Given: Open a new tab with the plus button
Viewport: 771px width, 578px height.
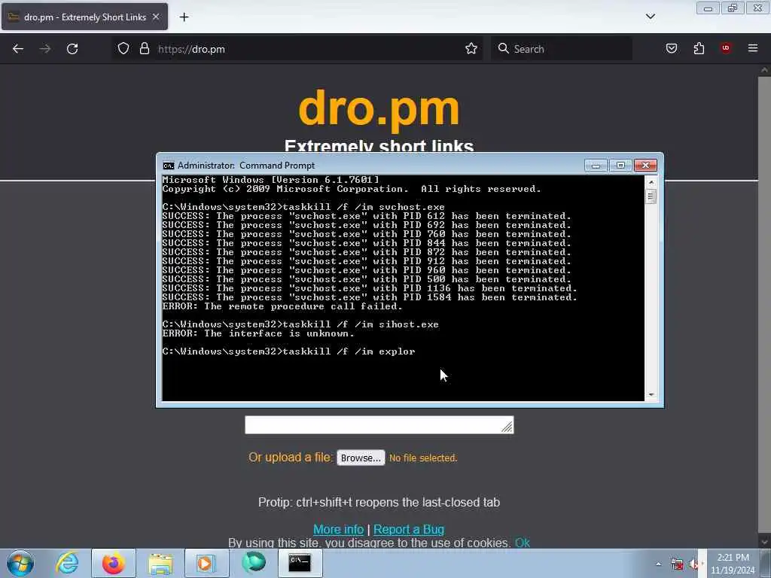Looking at the screenshot, I should [x=184, y=17].
